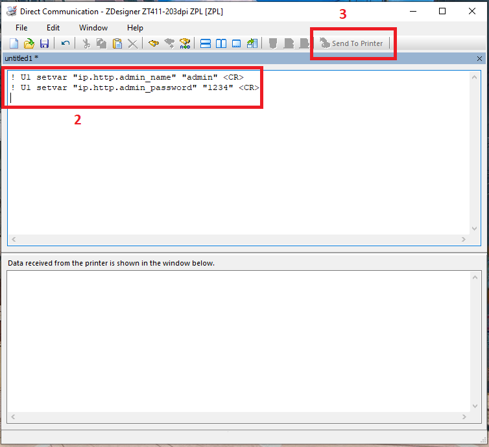
Task: Click the Delete X icon in the toolbar
Action: [x=132, y=43]
